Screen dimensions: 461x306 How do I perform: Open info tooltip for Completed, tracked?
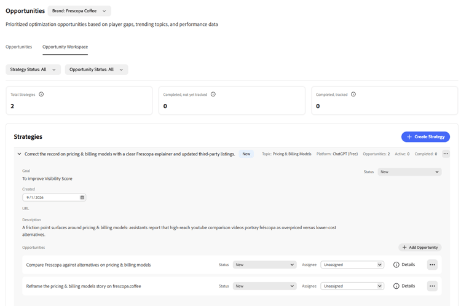point(353,95)
